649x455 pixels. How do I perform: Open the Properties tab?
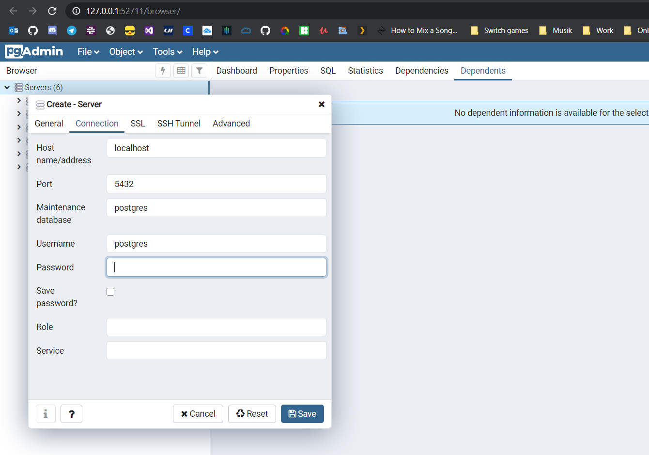(289, 71)
